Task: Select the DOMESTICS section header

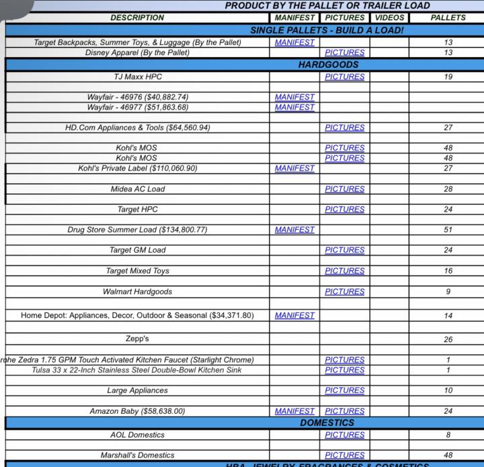Action: pyautogui.click(x=327, y=423)
